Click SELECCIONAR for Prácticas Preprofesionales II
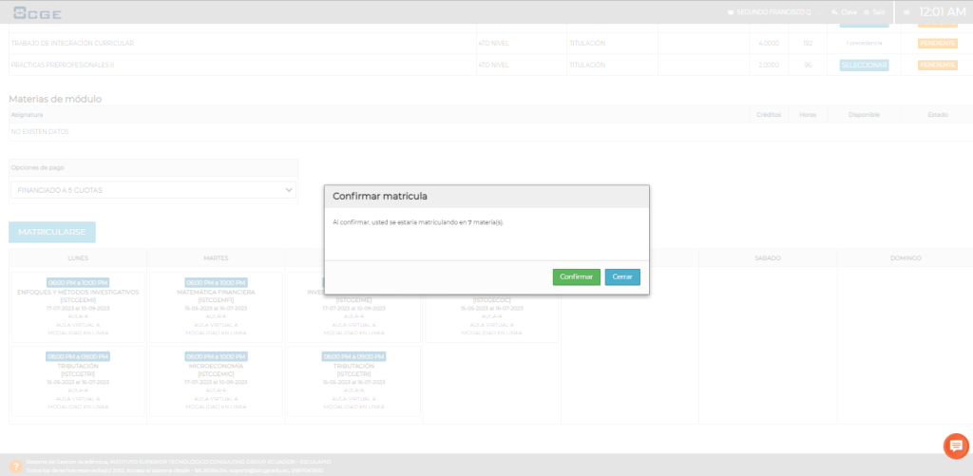 [864, 66]
